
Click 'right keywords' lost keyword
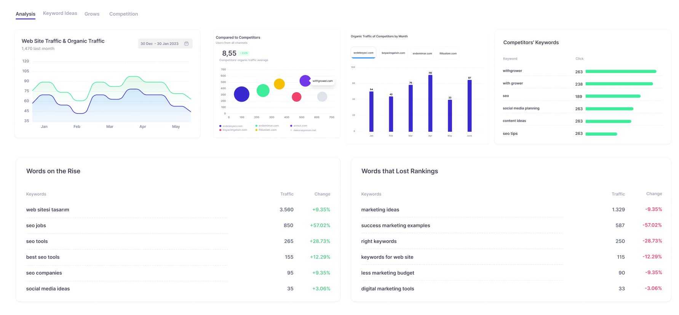click(x=379, y=241)
